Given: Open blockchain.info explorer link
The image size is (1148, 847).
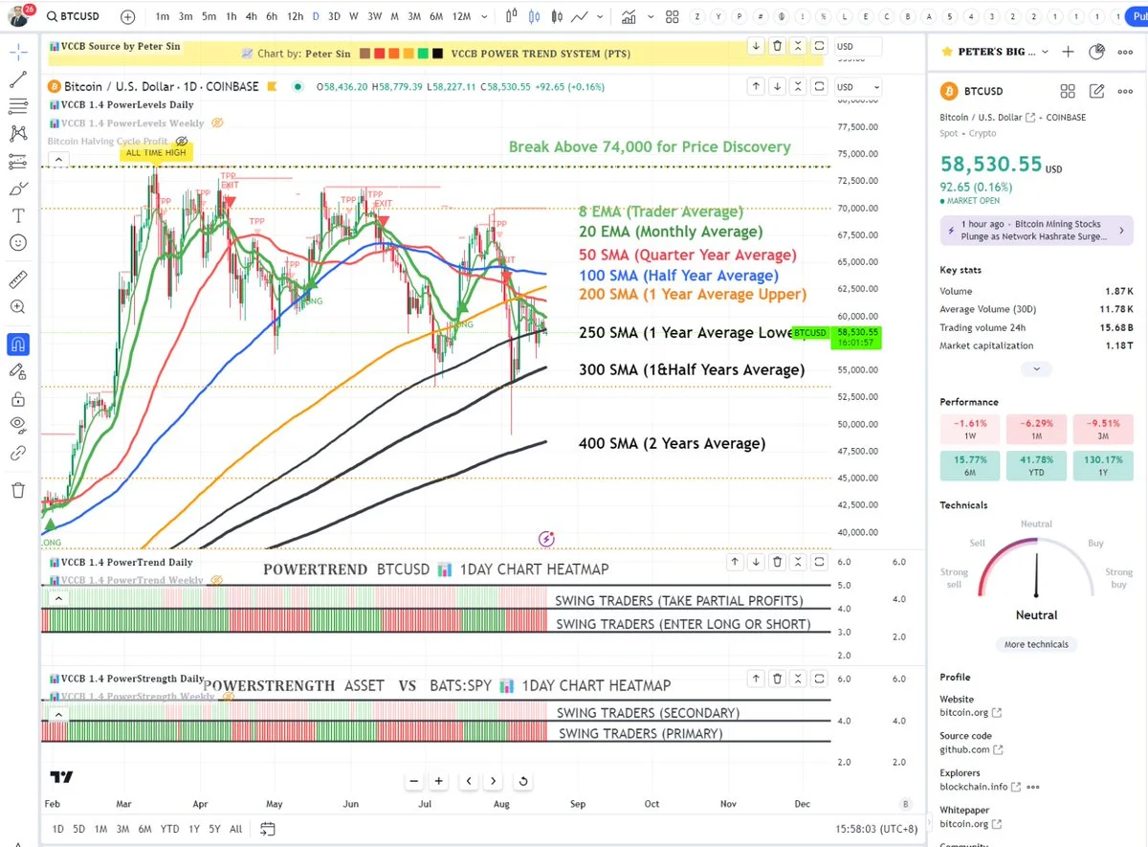Looking at the screenshot, I should click(x=980, y=787).
